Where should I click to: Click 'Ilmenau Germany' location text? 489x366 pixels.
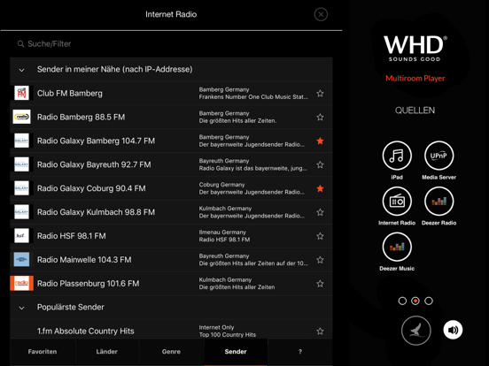click(222, 233)
